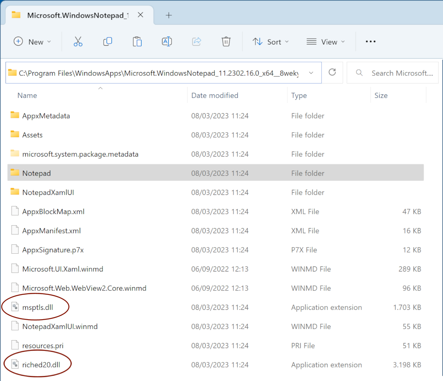Click the Share icon in toolbar

(196, 42)
